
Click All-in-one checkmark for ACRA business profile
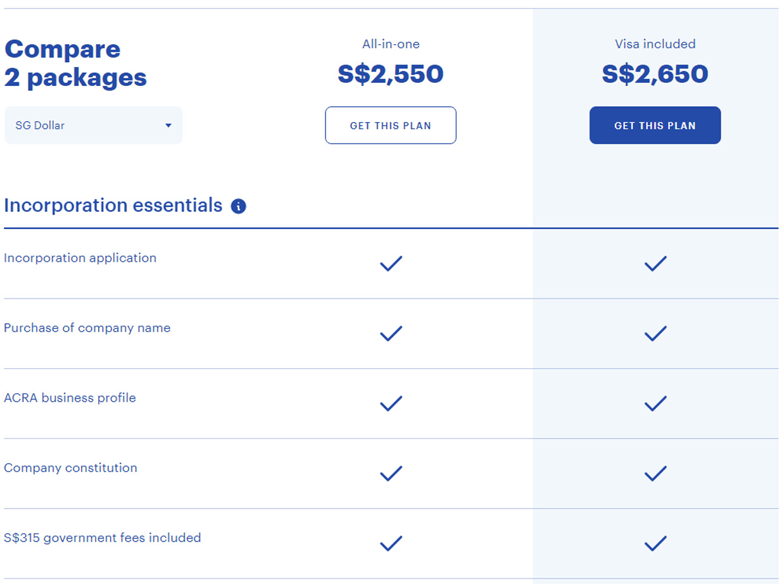click(x=391, y=404)
